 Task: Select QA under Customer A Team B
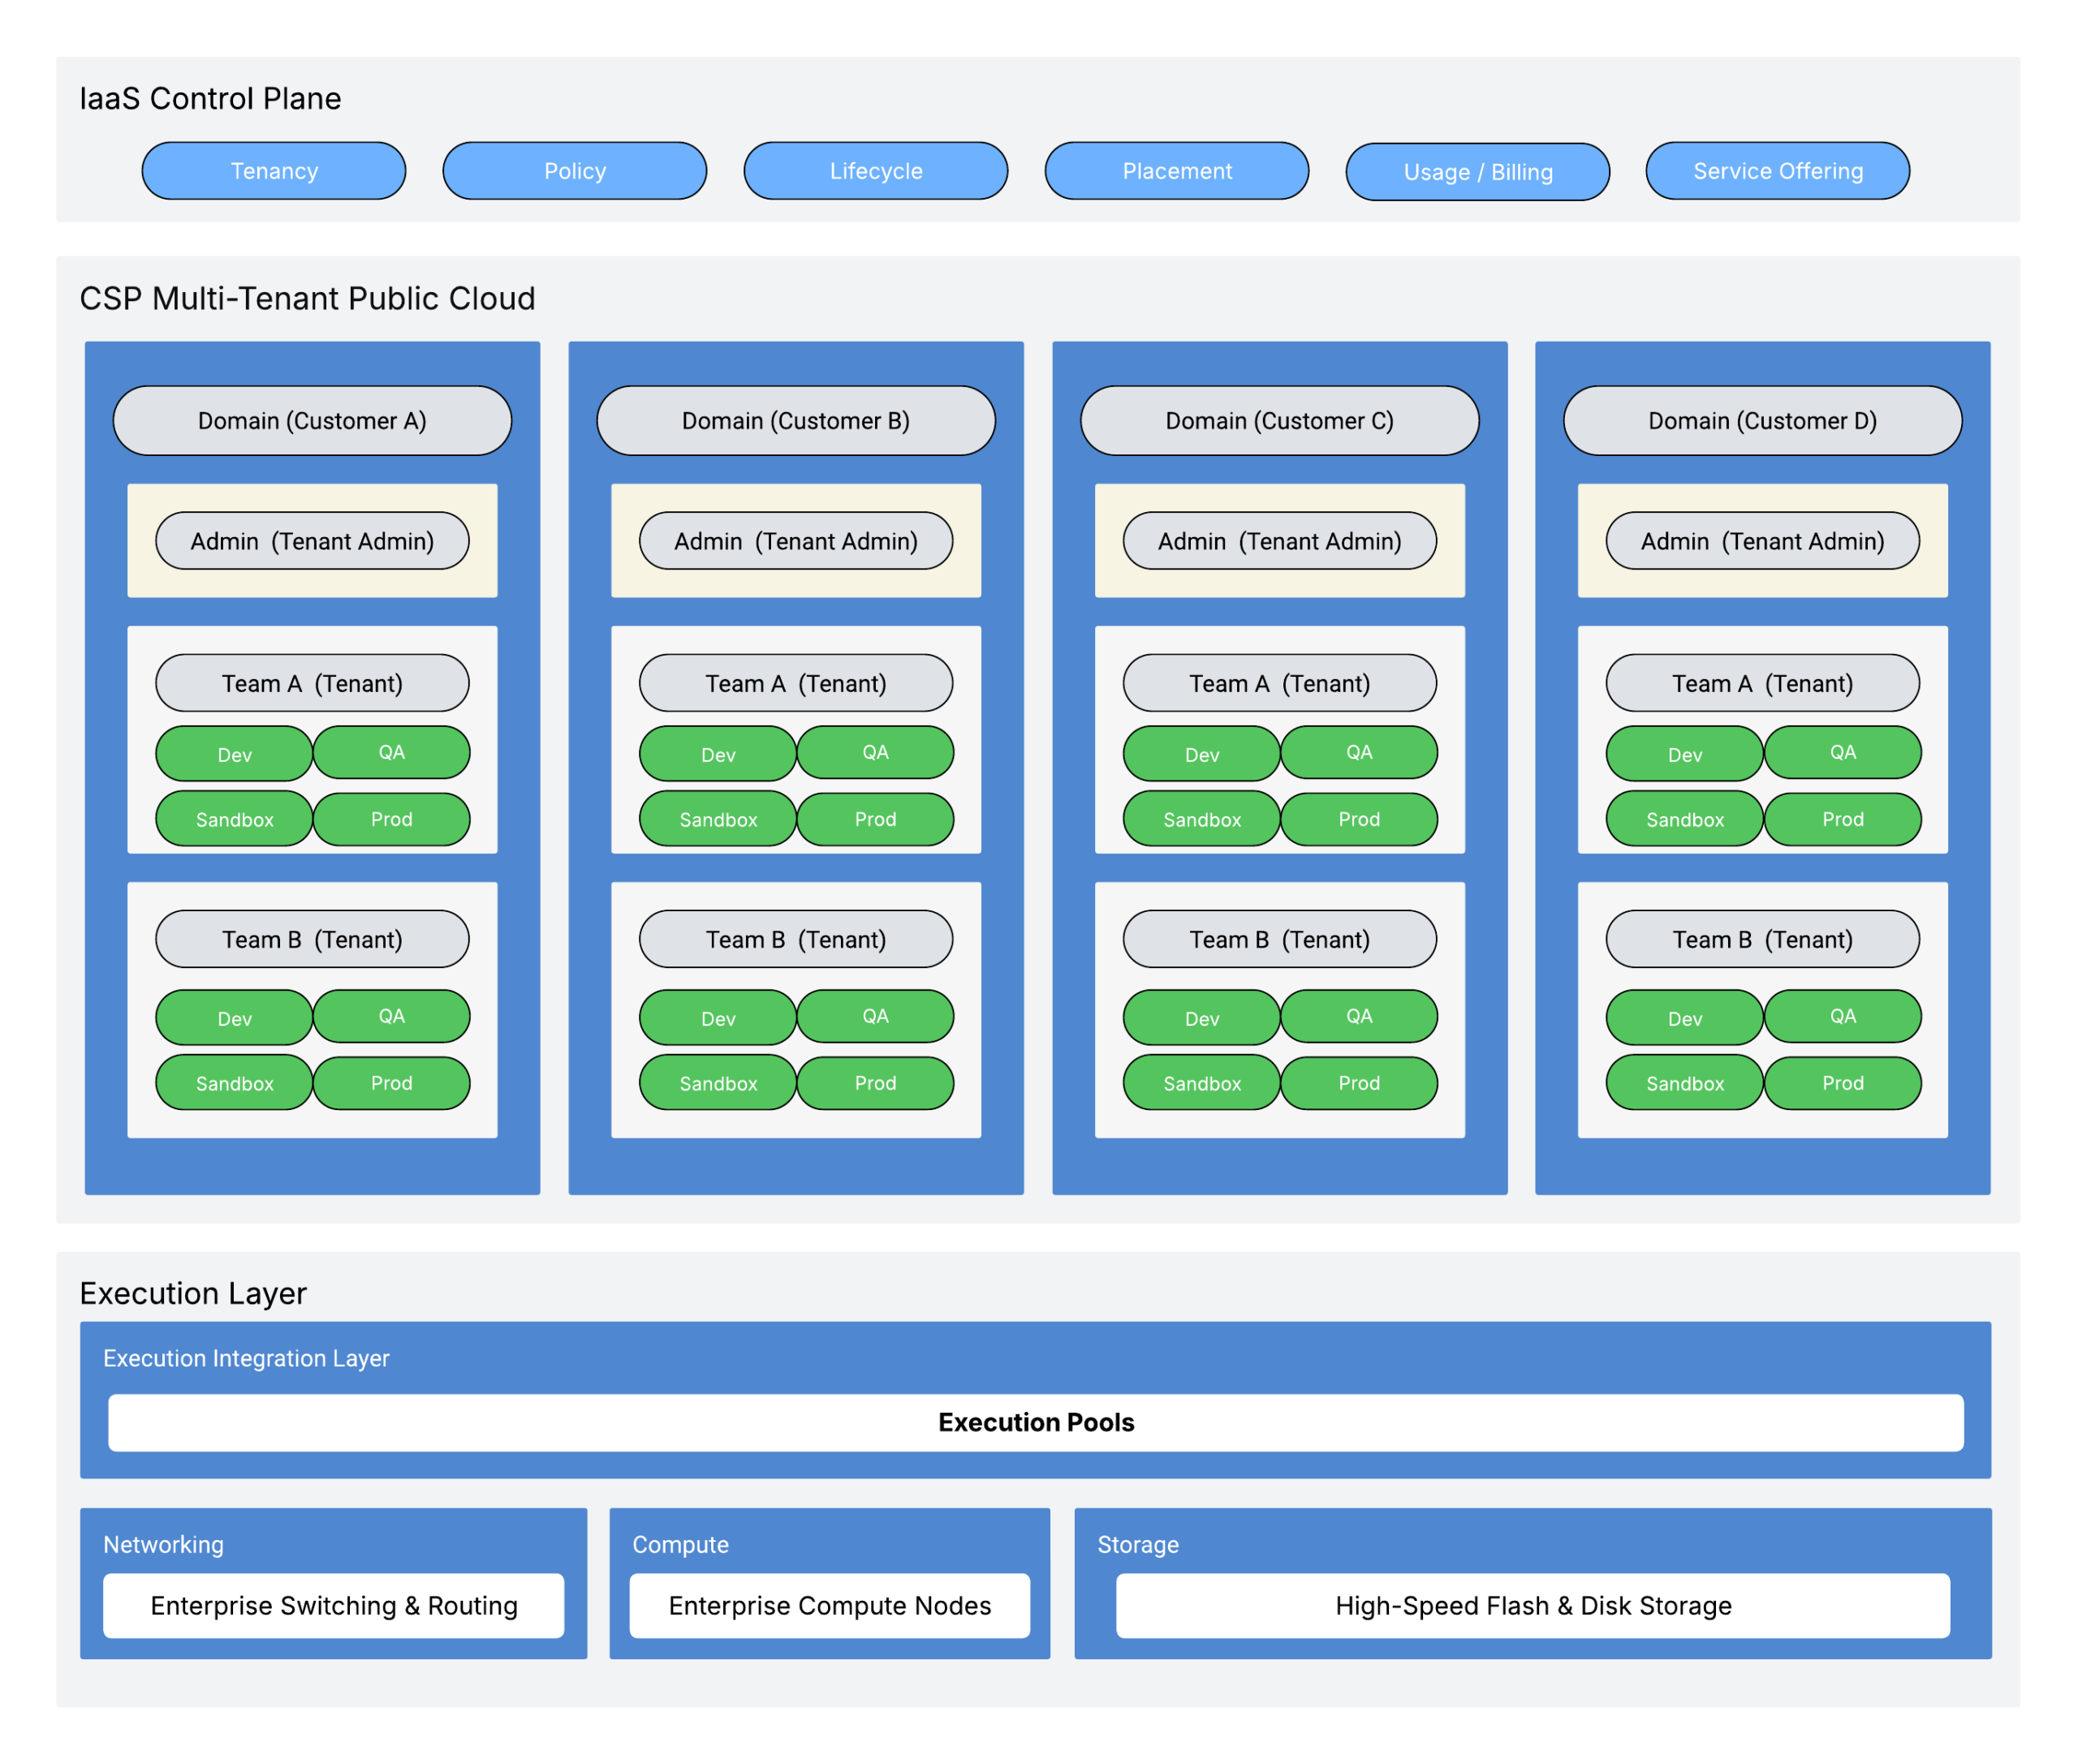(392, 1016)
